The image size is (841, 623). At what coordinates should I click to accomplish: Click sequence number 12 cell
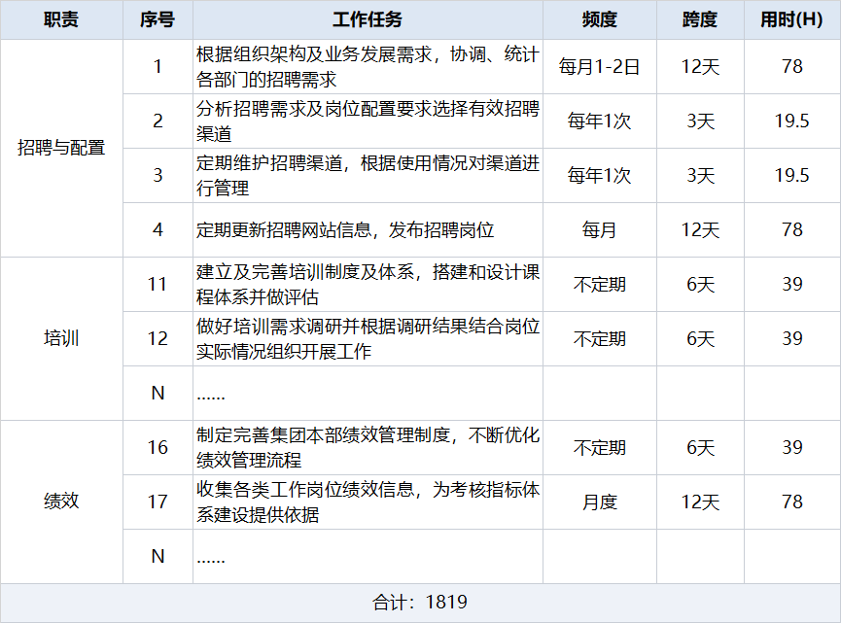pos(158,339)
